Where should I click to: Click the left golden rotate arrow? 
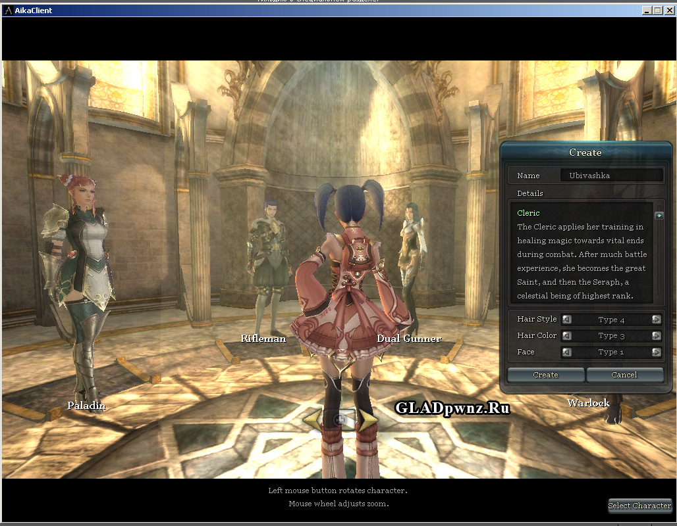[311, 419]
